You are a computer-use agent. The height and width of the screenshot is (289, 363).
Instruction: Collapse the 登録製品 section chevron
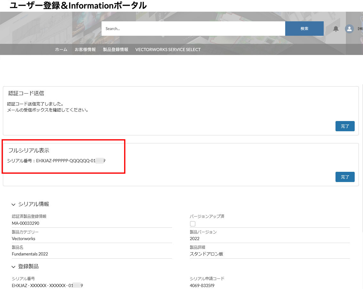[x=13, y=267]
